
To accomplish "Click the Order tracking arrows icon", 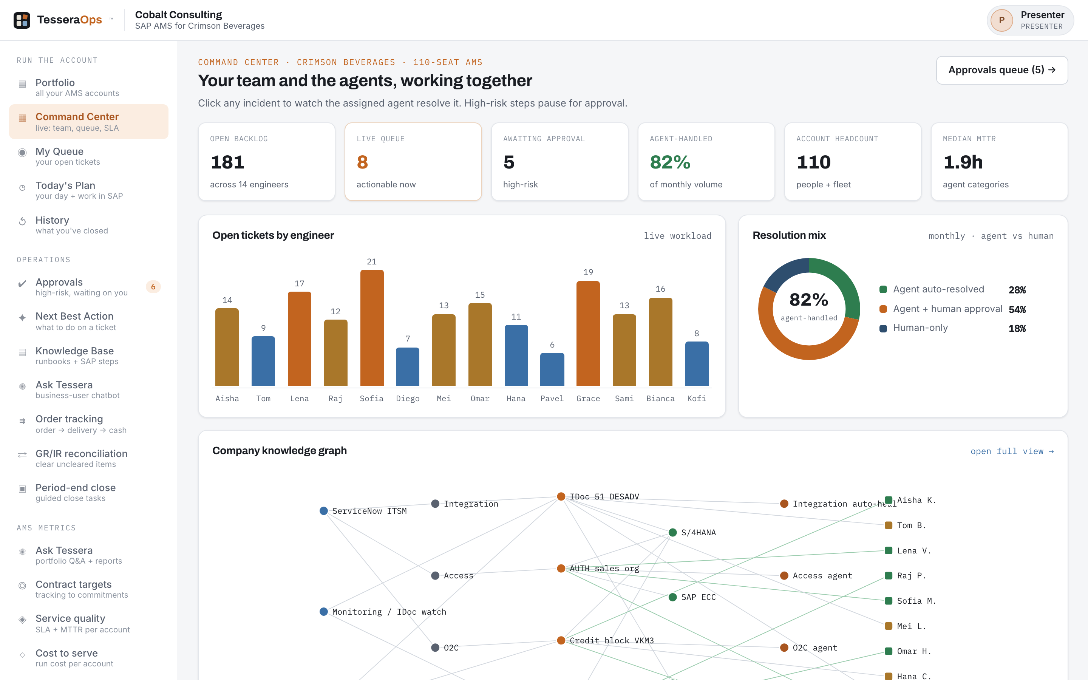I will pyautogui.click(x=22, y=421).
